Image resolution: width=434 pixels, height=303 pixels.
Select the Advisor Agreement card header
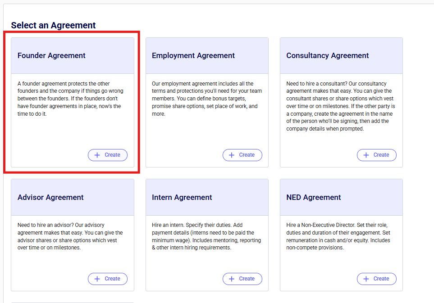point(50,198)
